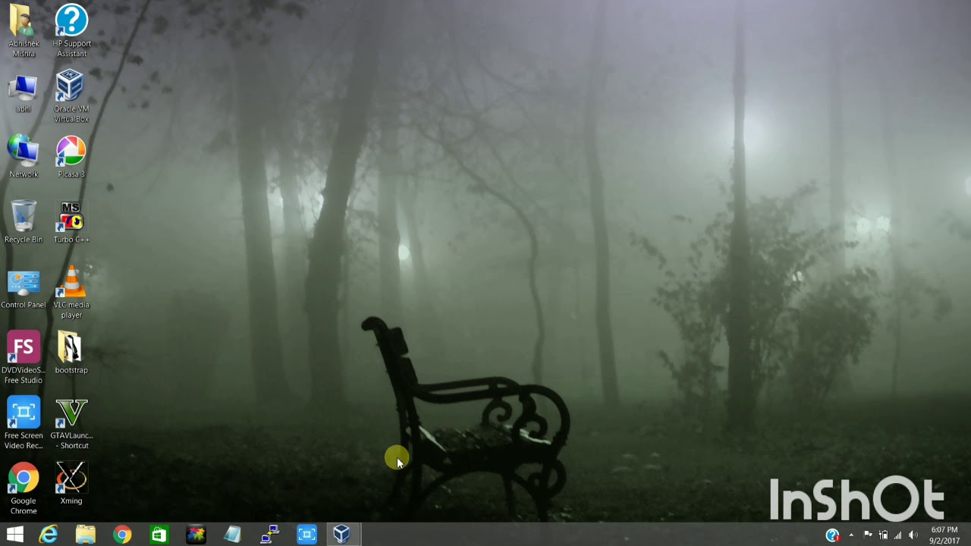Open File Explorer from the taskbar

coord(85,535)
